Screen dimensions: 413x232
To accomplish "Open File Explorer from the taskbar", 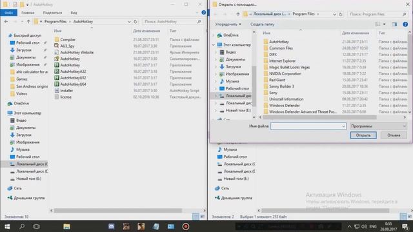I will point(66,226).
